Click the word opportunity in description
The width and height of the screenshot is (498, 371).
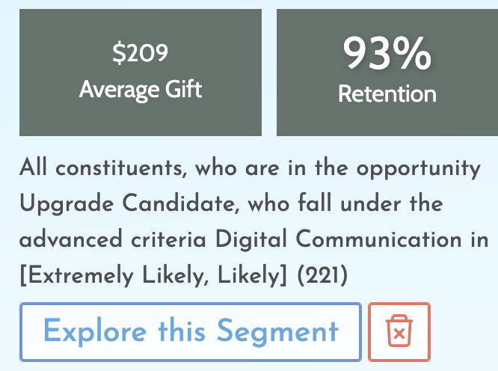point(418,169)
